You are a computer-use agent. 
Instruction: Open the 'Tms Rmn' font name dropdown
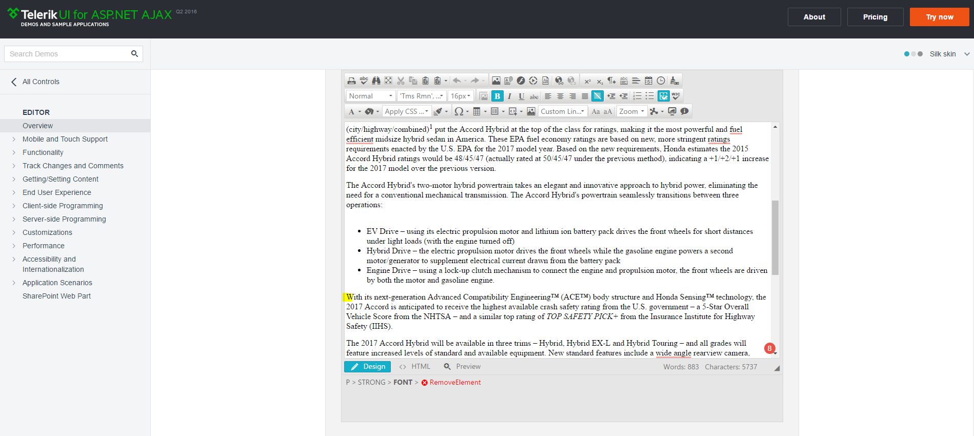point(422,96)
